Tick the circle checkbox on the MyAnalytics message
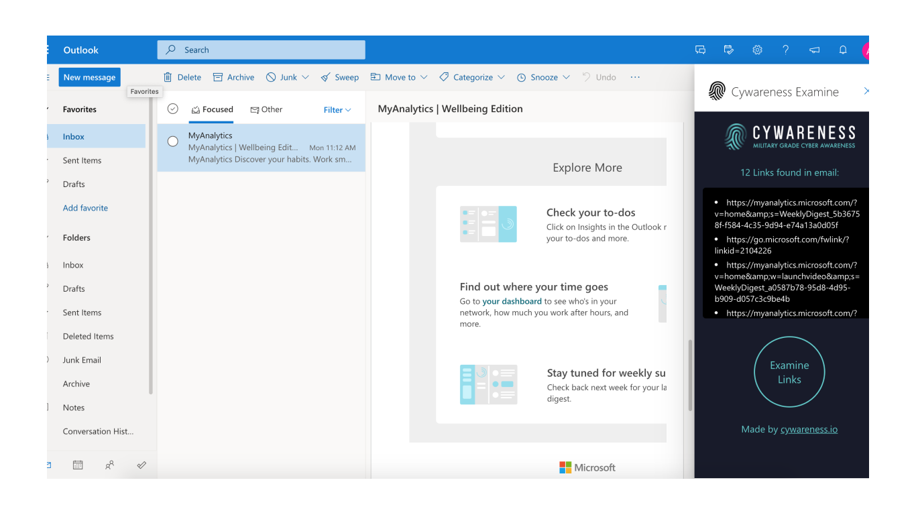This screenshot has width=916, height=515. [x=173, y=141]
